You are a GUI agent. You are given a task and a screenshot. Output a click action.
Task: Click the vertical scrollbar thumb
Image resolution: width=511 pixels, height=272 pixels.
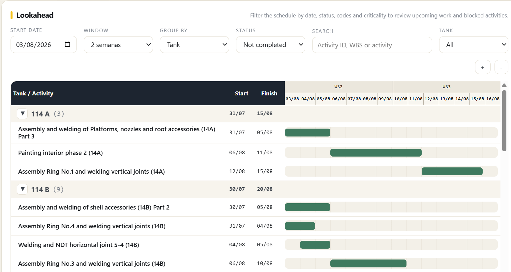coord(504,120)
